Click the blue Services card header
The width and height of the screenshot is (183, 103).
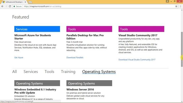point(37,29)
